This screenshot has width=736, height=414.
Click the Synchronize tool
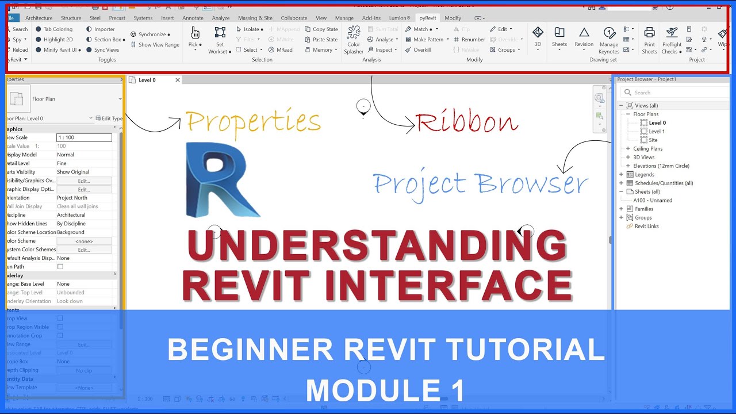point(150,34)
